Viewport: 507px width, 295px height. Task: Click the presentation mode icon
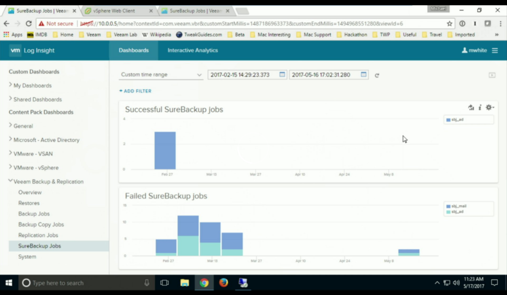492,75
